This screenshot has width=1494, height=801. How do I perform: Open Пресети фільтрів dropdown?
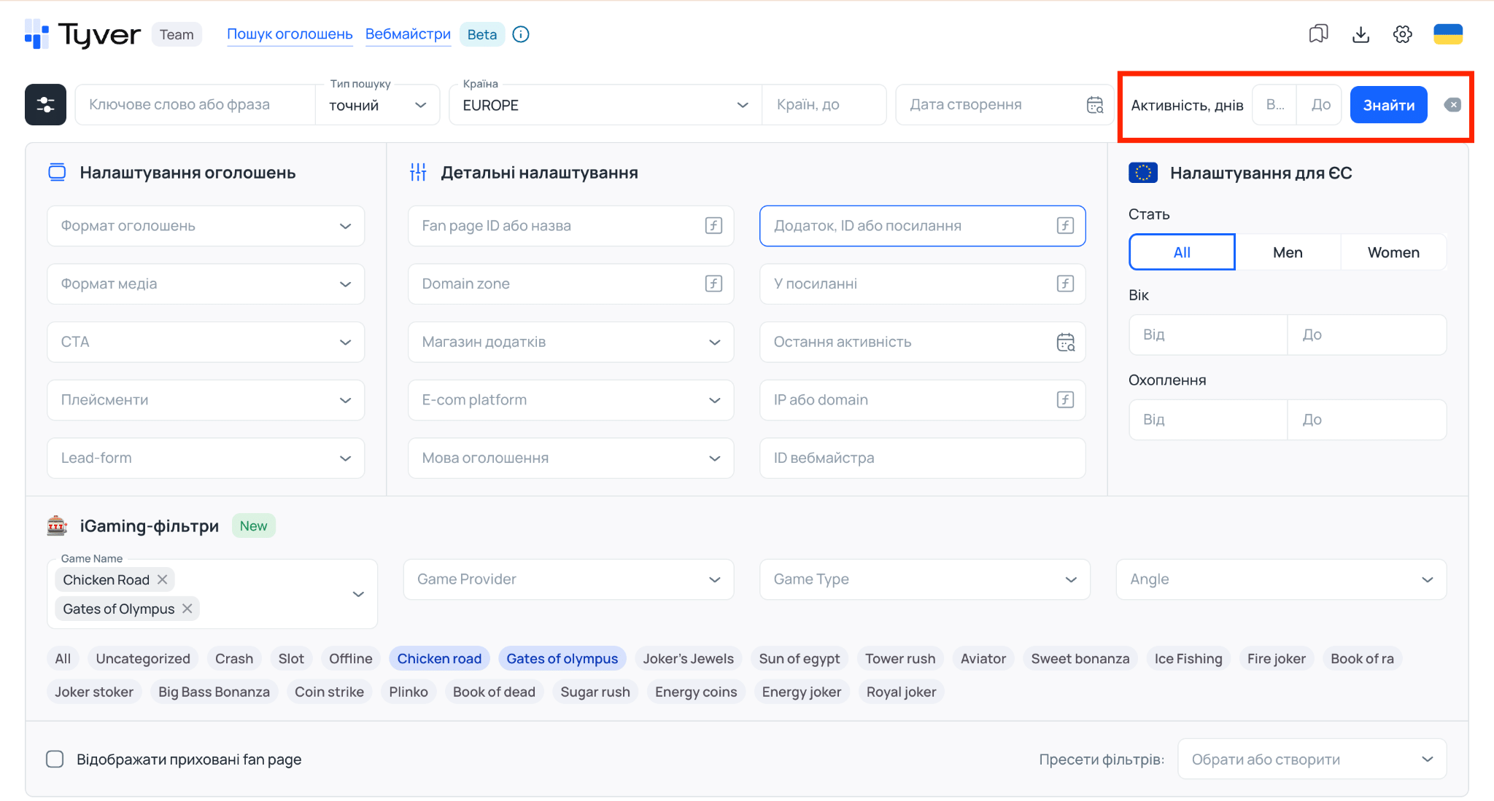click(x=1312, y=759)
